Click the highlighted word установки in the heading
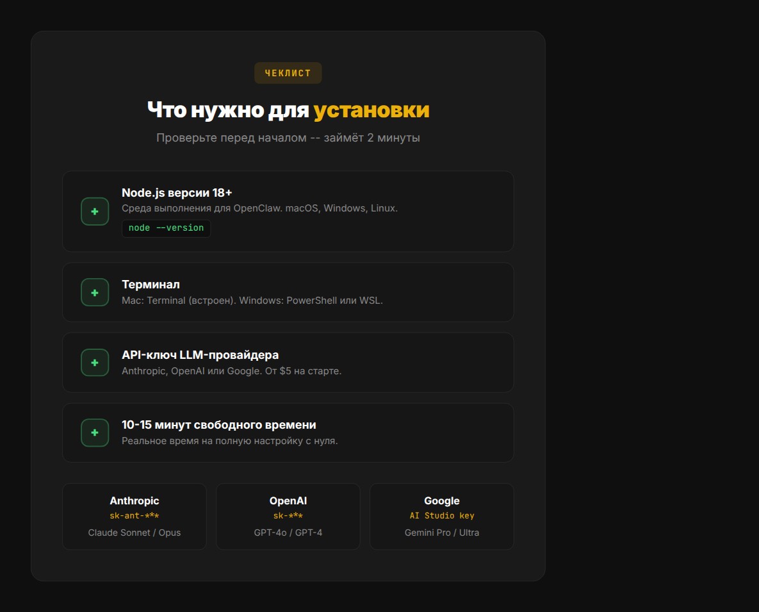 point(373,110)
